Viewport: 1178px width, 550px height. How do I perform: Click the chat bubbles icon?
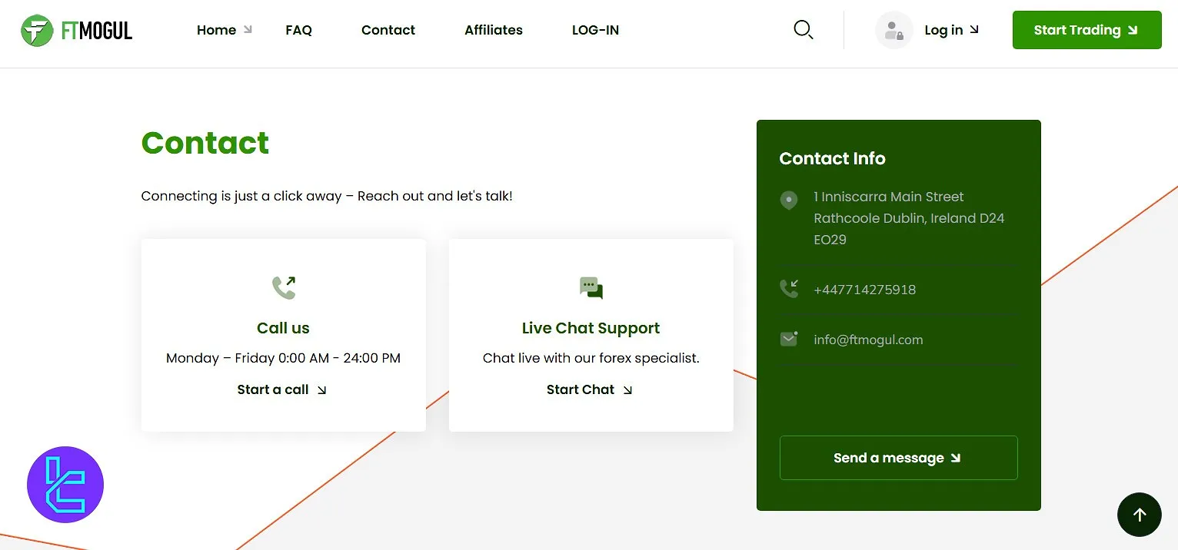click(x=591, y=288)
